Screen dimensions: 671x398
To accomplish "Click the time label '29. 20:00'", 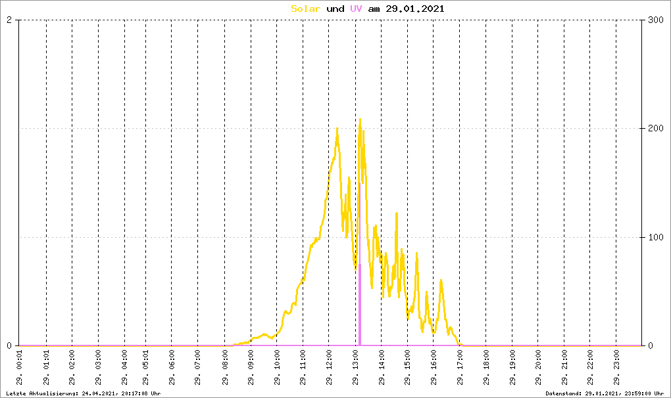I will coord(538,368).
